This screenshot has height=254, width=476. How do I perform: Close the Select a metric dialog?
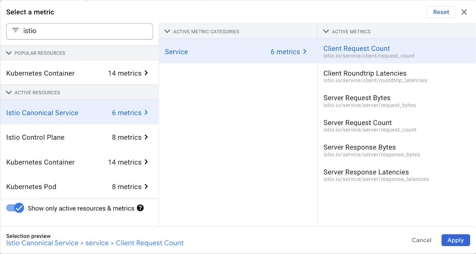click(464, 12)
